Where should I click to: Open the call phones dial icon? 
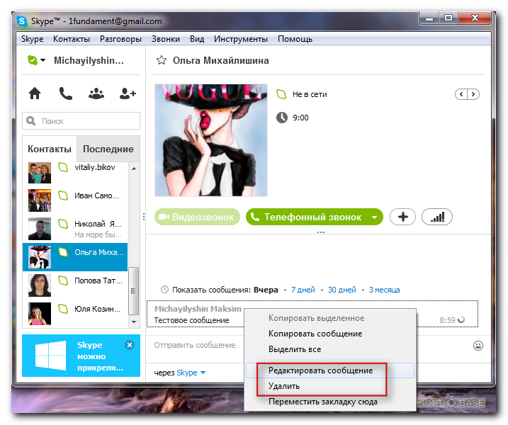point(65,93)
